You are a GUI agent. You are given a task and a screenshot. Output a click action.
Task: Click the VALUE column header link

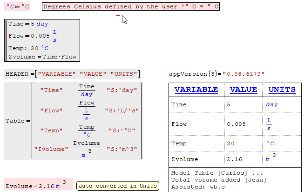pos(243,90)
